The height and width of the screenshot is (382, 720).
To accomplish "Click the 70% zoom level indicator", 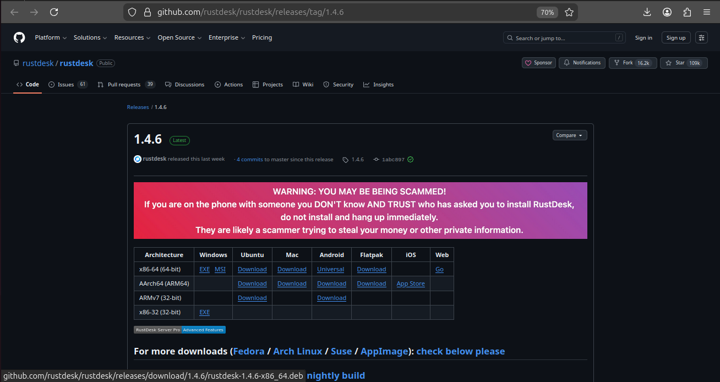I will point(547,12).
